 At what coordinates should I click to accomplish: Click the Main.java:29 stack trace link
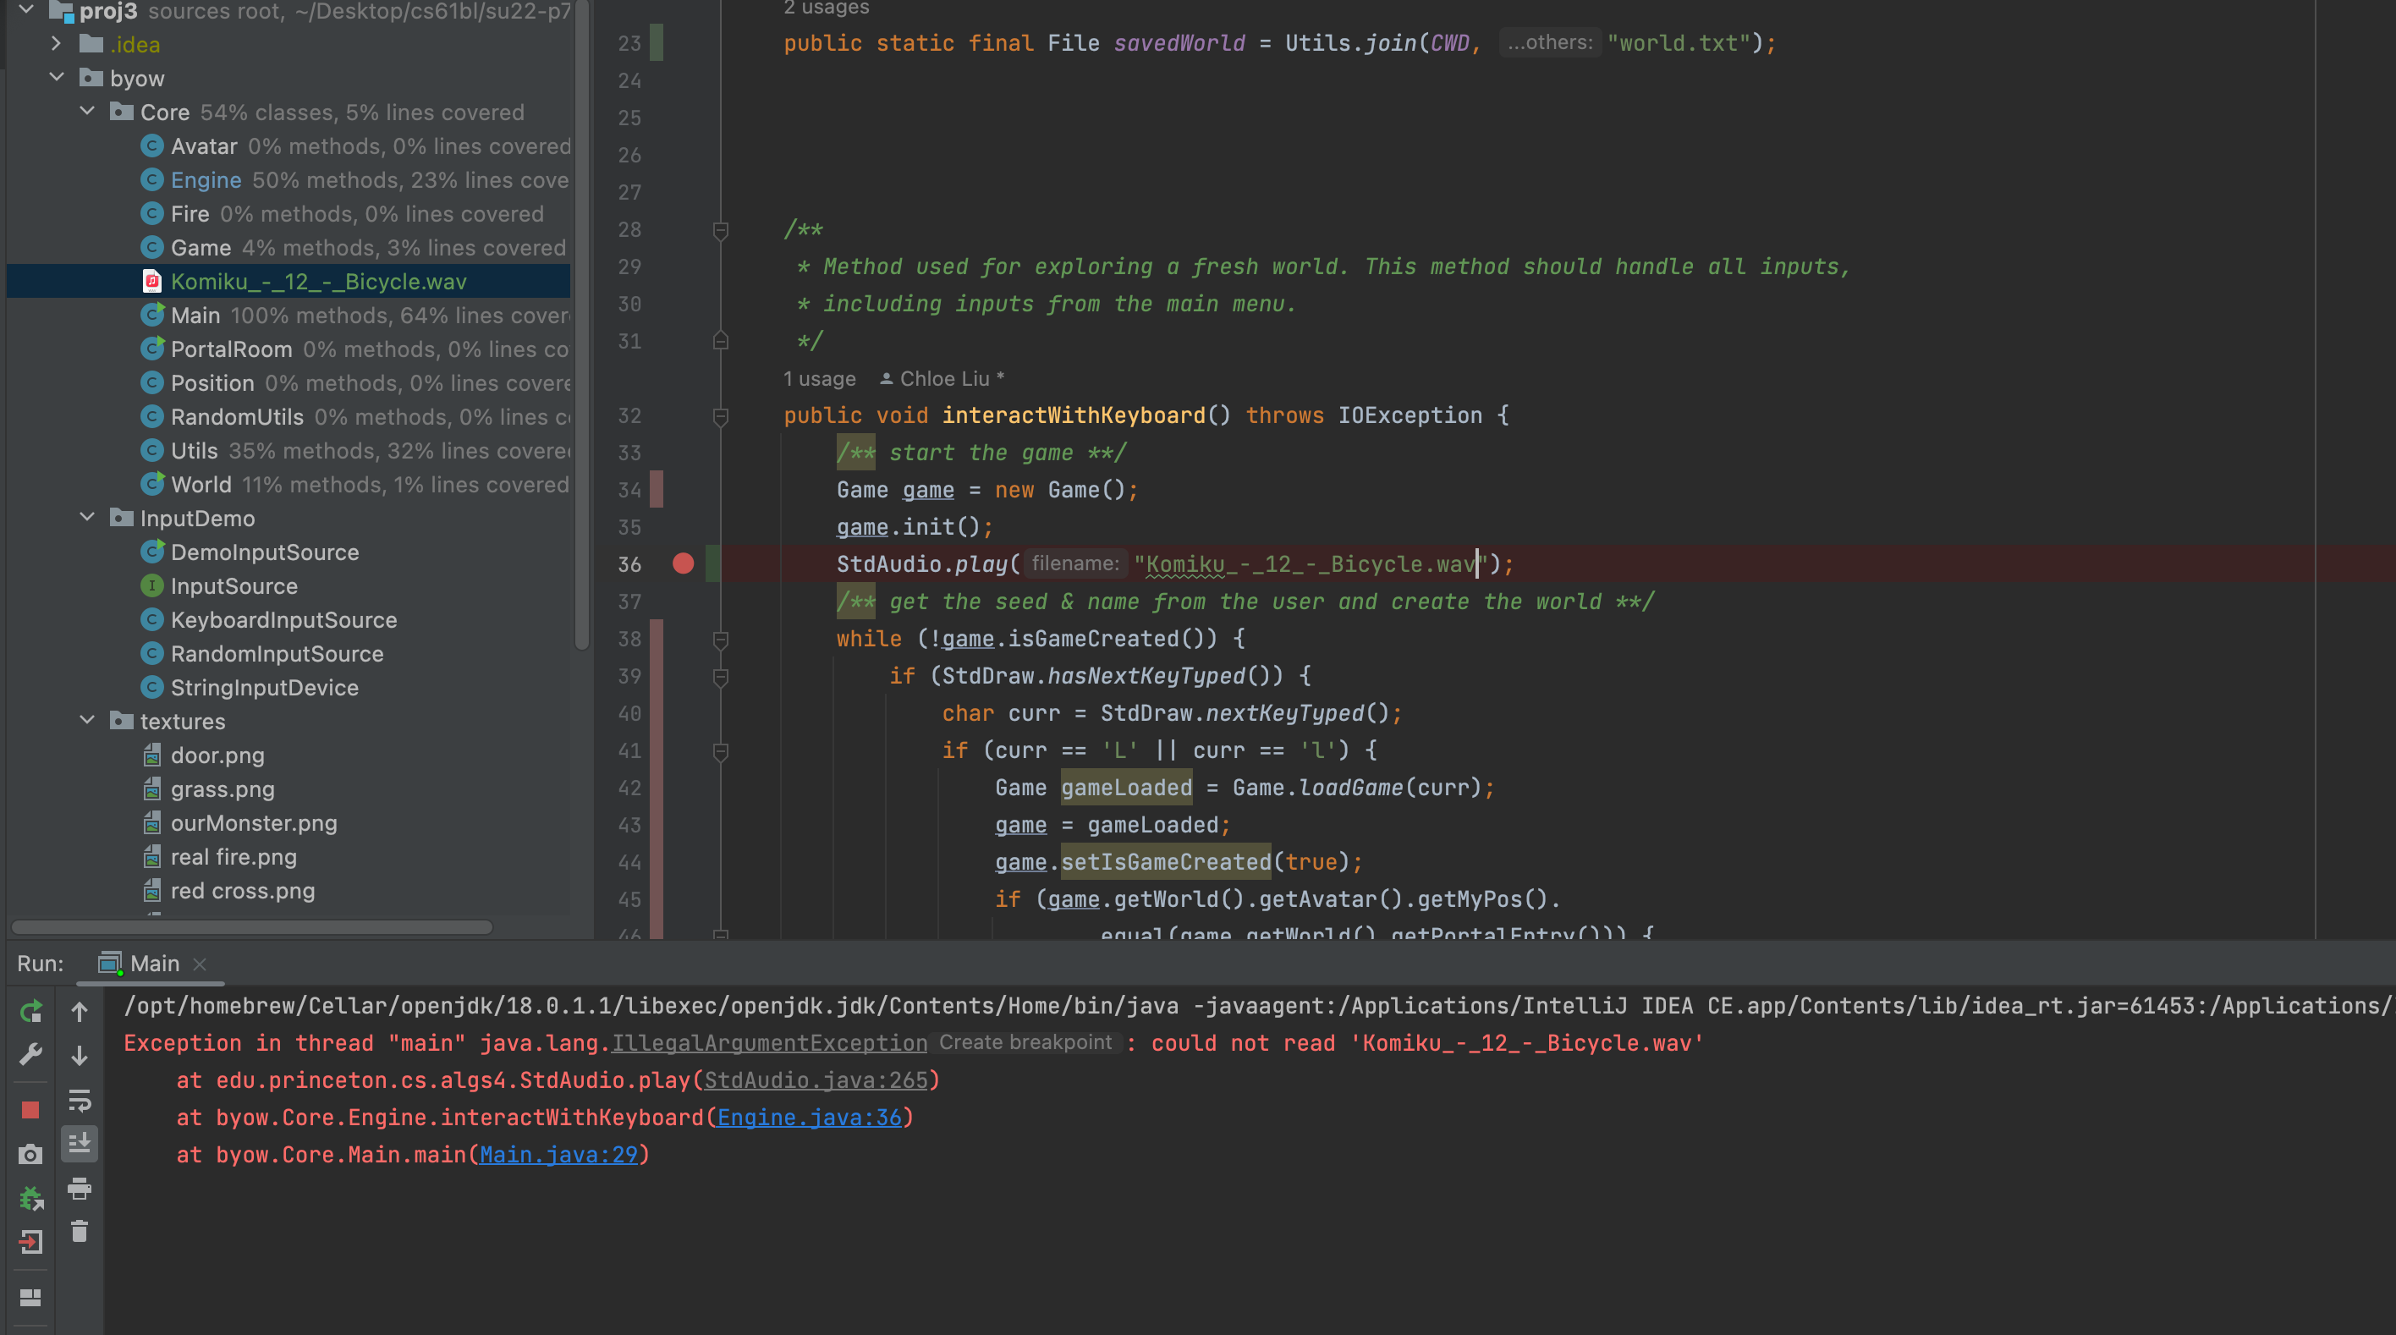(x=558, y=1155)
